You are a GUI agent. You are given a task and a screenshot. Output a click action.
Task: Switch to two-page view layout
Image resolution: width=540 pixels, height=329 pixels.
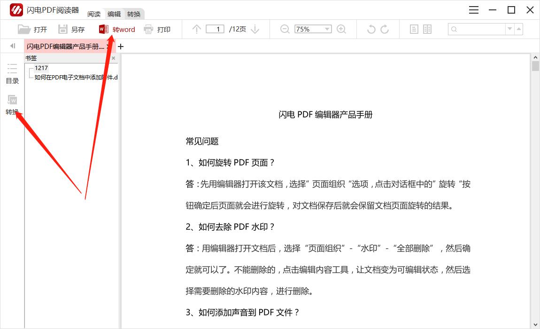click(427, 29)
